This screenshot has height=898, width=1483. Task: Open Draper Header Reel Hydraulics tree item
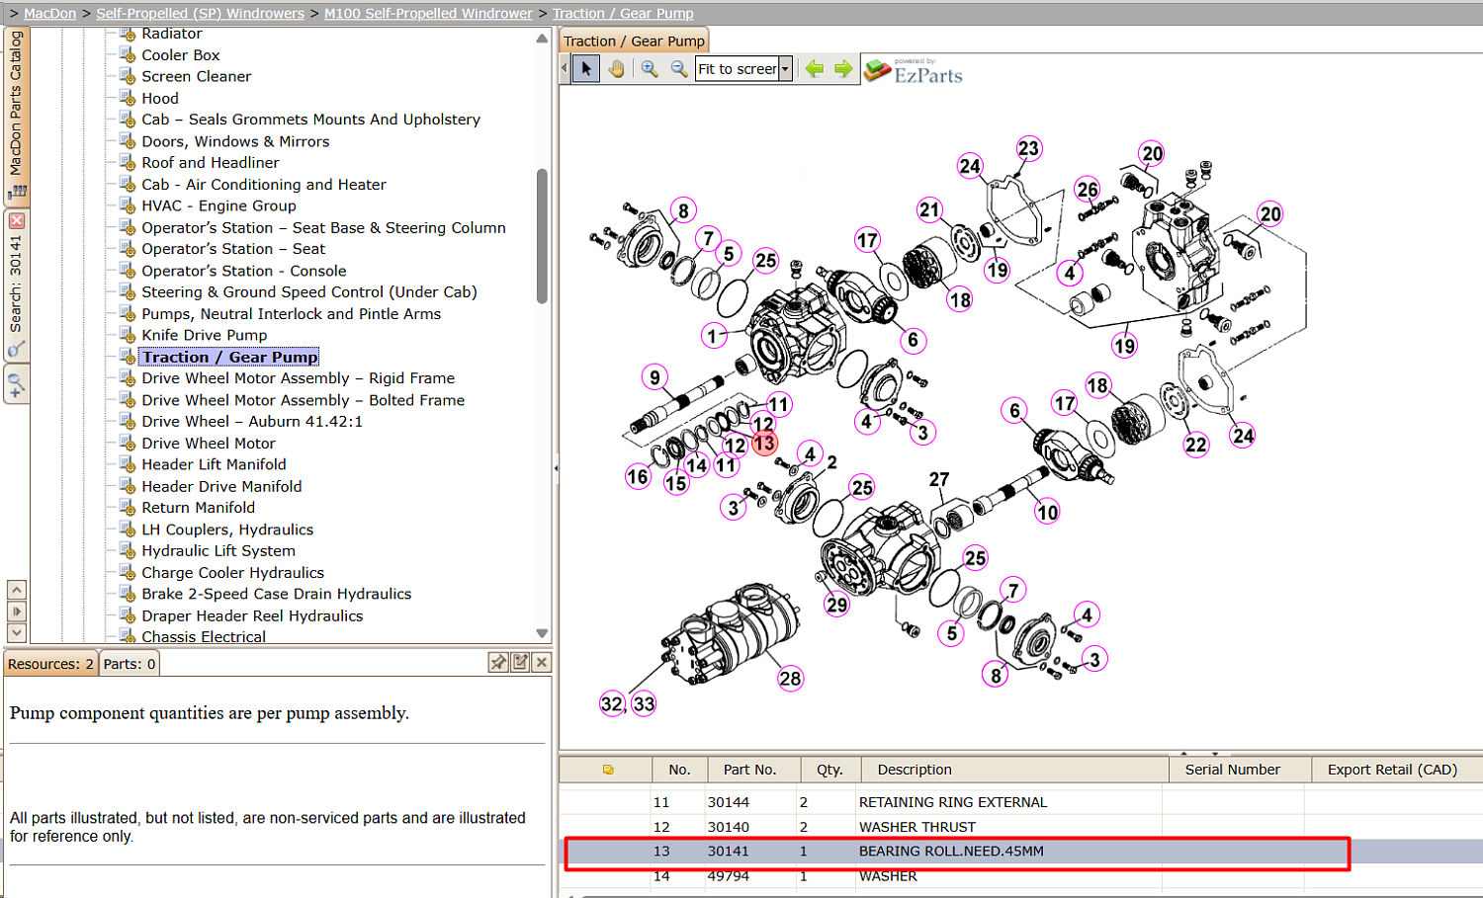tap(252, 615)
